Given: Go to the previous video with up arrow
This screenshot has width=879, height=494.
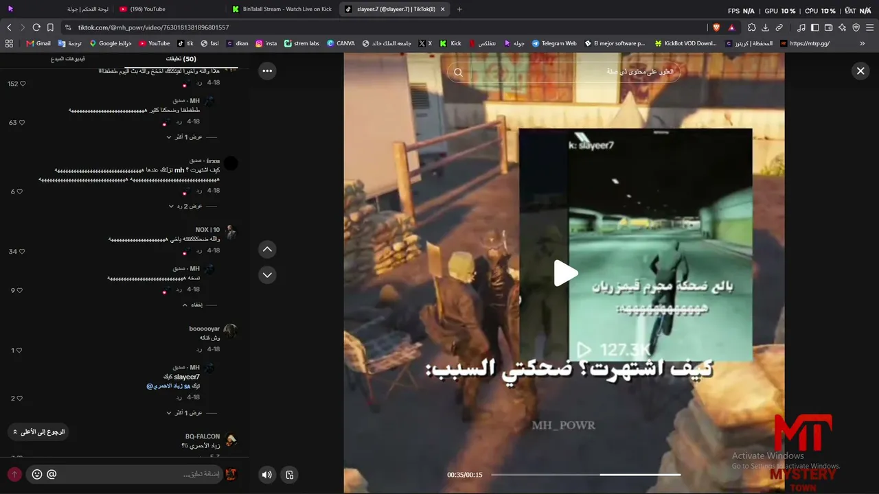Looking at the screenshot, I should (x=267, y=250).
